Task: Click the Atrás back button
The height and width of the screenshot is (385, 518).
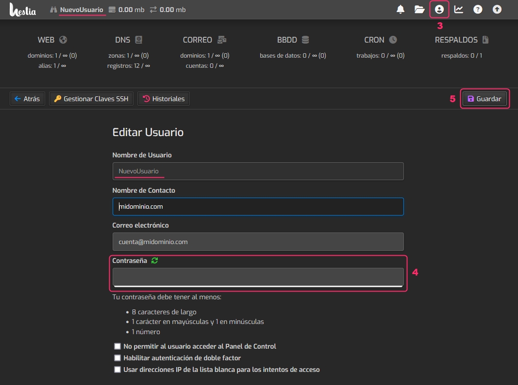Action: click(27, 99)
